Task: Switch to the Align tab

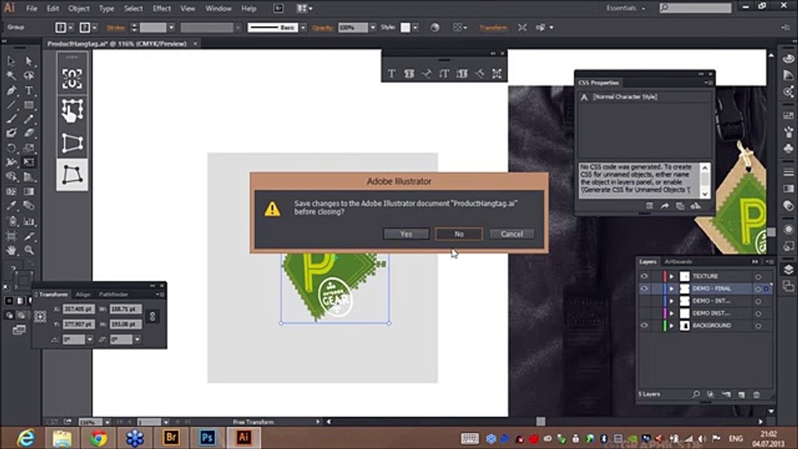Action: pyautogui.click(x=83, y=294)
